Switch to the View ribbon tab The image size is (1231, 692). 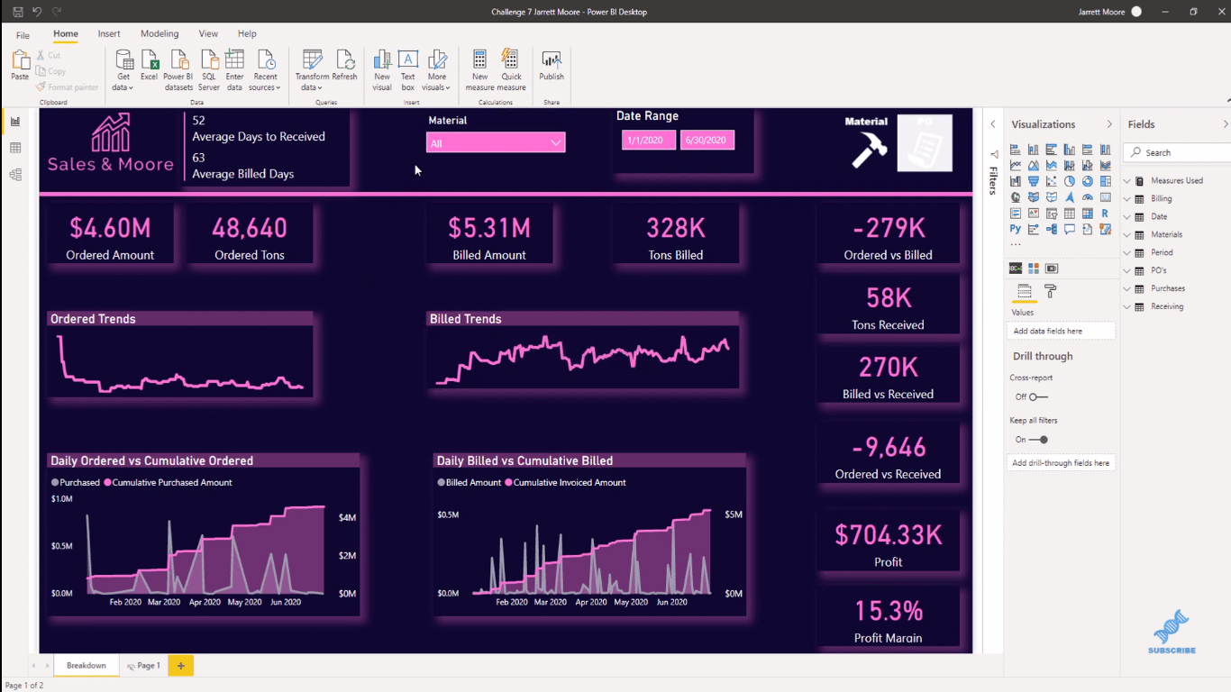click(208, 34)
